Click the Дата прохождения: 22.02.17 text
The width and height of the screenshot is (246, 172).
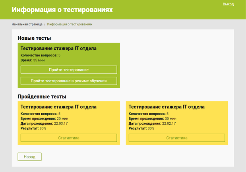[x=152, y=124]
